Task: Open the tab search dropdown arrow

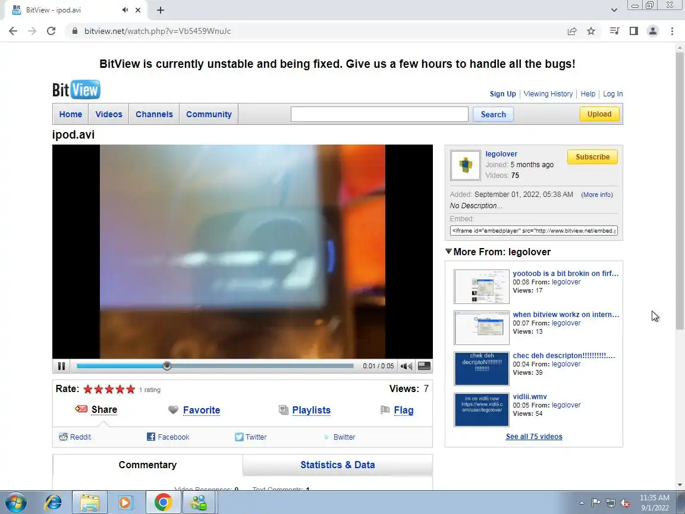Action: point(614,10)
